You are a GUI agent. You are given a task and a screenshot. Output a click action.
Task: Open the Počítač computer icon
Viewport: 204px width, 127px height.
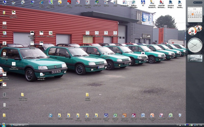point(4,3)
